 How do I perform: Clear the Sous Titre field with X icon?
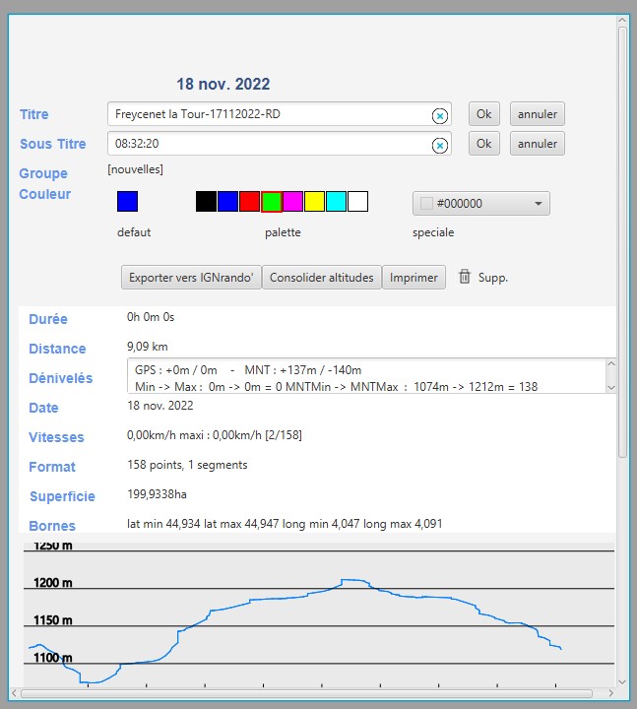pos(439,145)
